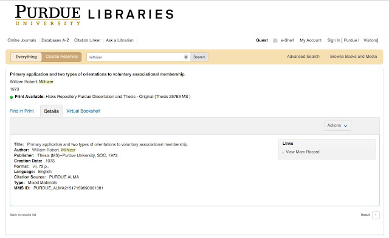Click the author line William Robert Mihizer under title
Viewport: 389px width, 238px height.
coord(32,82)
